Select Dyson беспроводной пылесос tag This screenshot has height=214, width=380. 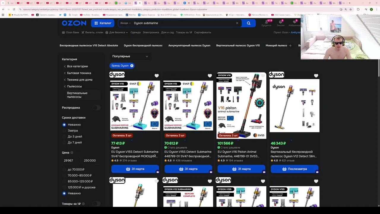click(143, 45)
